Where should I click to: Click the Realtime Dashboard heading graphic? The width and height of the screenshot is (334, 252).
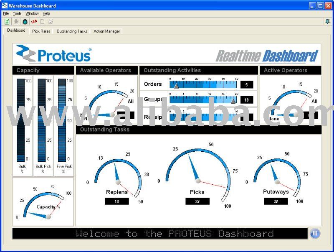click(x=267, y=56)
